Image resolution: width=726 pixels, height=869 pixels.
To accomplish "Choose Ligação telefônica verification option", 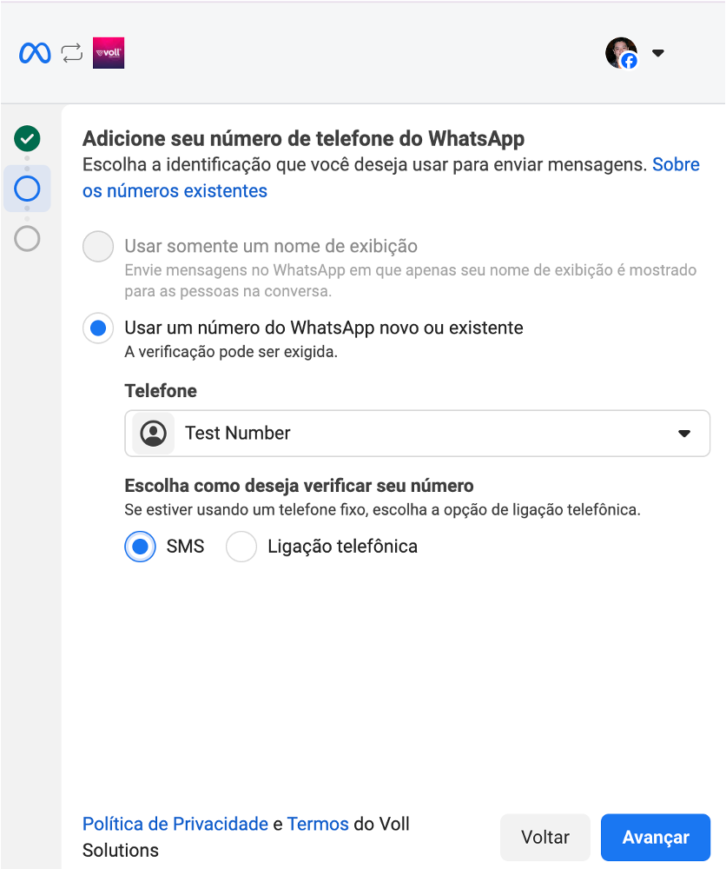I will 241,547.
